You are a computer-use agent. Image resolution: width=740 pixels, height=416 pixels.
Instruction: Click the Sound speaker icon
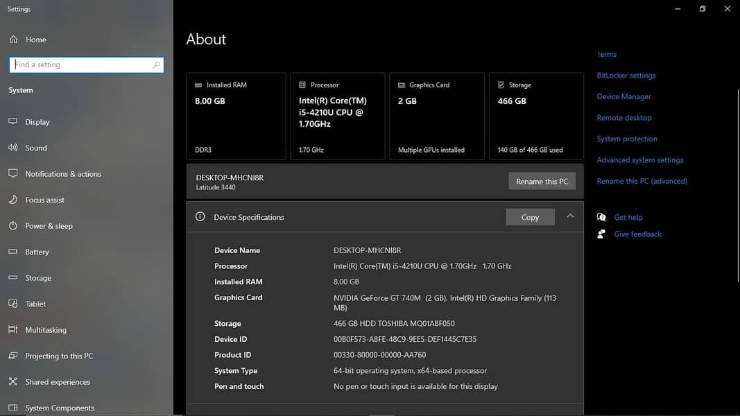(12, 148)
